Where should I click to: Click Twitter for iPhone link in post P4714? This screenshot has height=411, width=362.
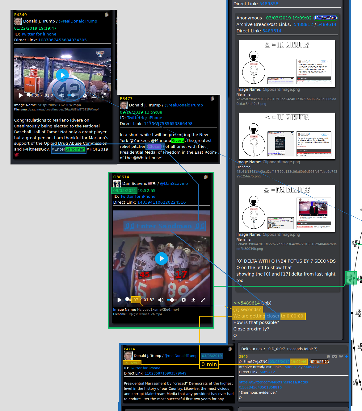[145, 368]
